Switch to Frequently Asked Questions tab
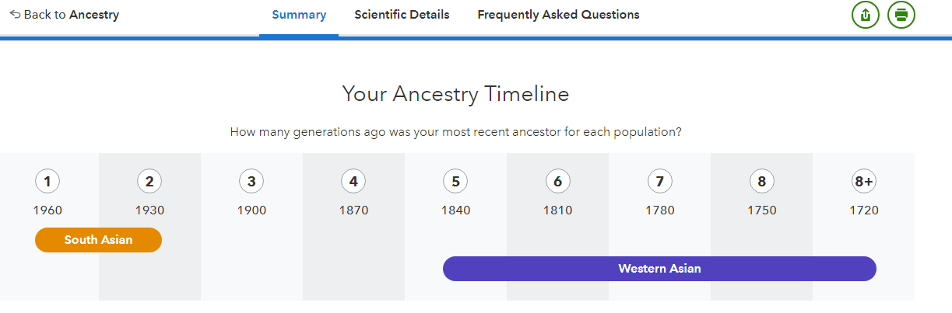 pos(558,15)
